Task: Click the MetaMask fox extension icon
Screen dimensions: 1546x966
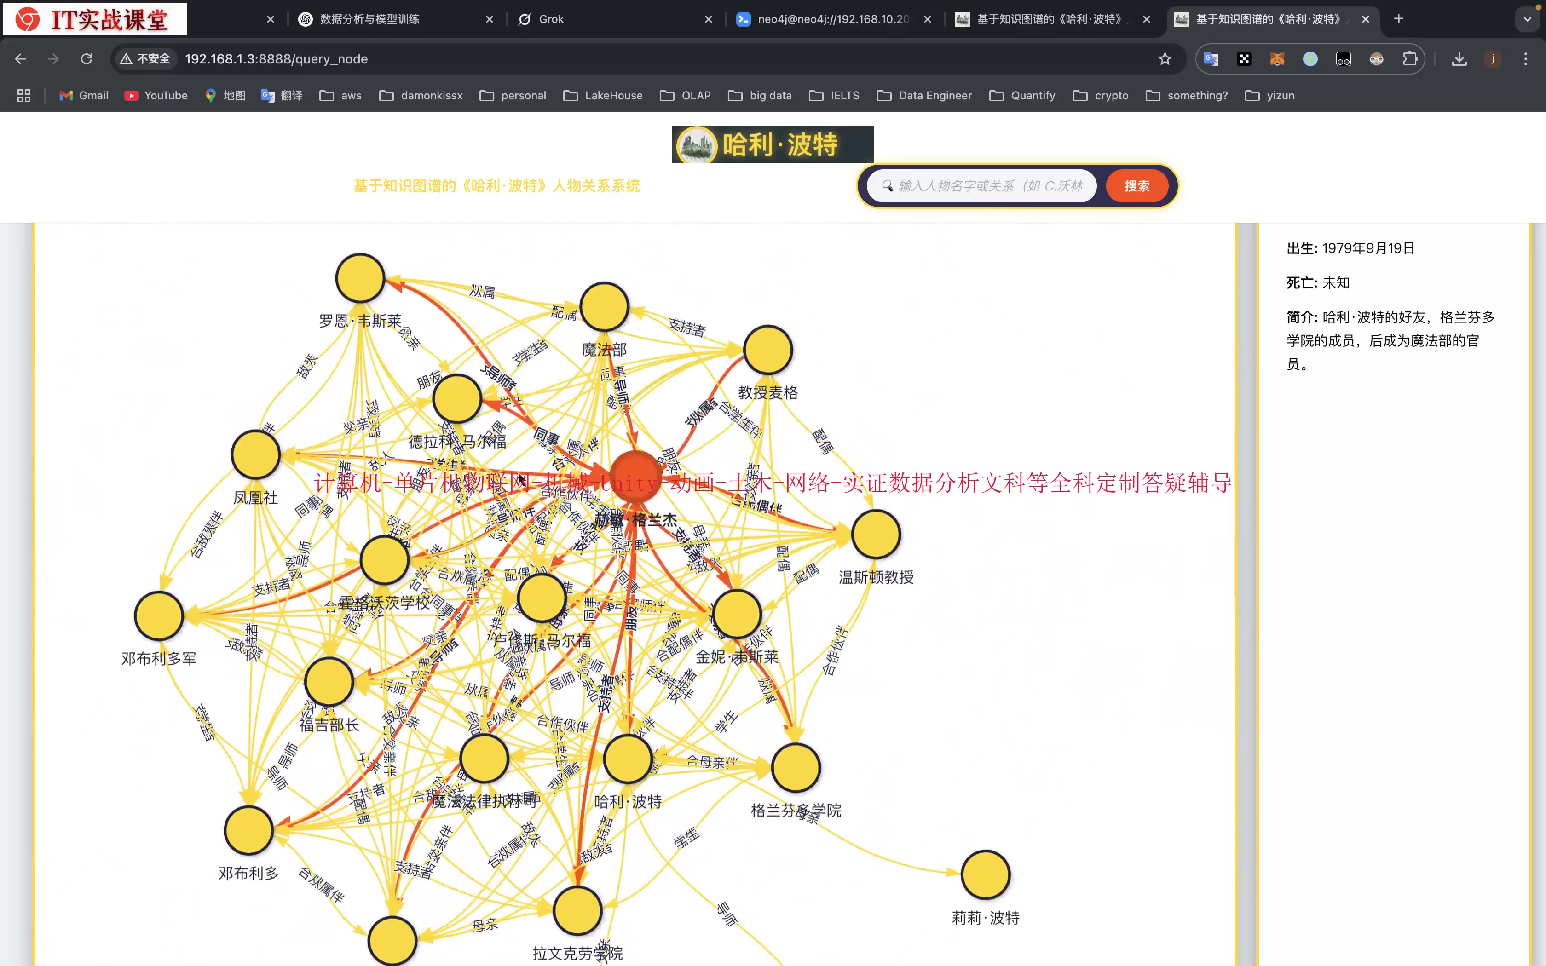Action: coord(1277,59)
